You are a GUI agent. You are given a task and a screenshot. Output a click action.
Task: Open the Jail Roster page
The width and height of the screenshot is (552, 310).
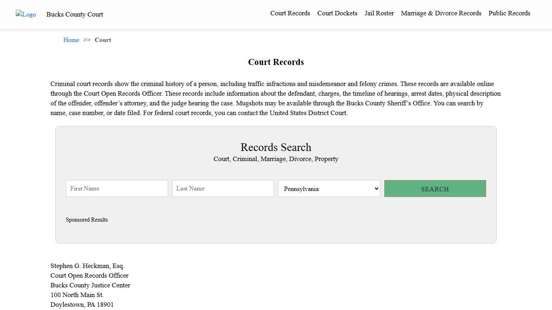pos(379,13)
